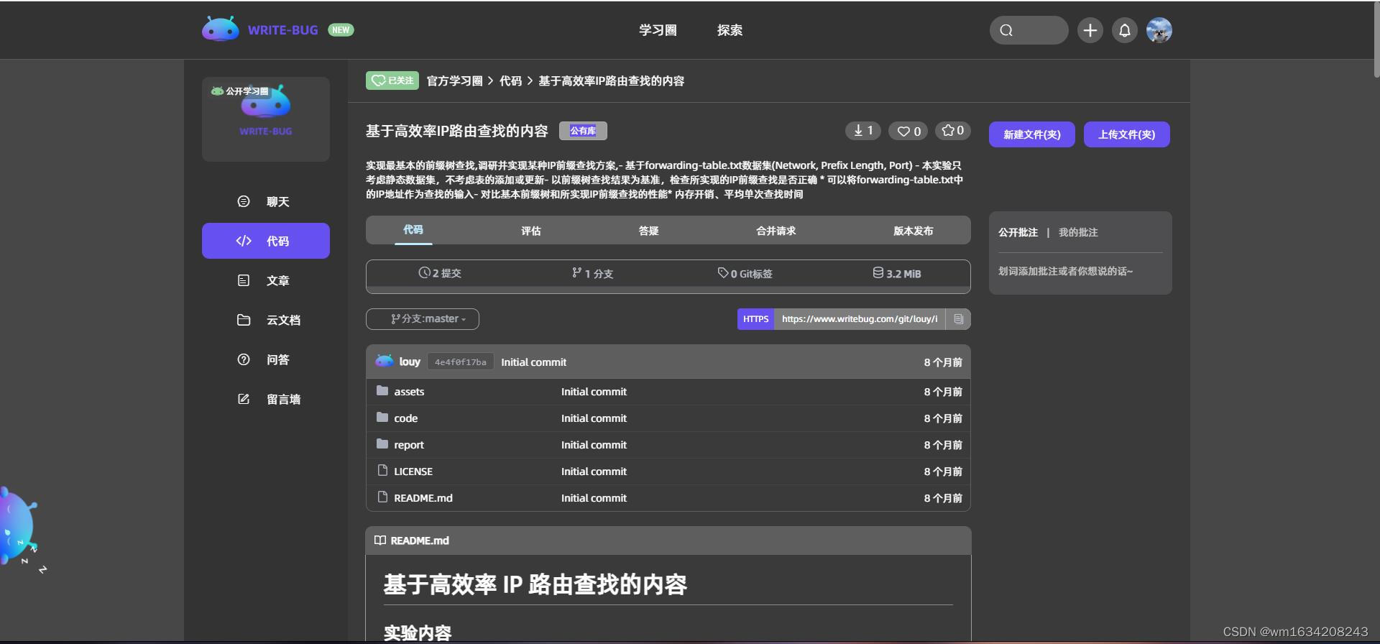Screen dimensions: 1380x644
Task: Click the NEW badge next to logo
Action: coord(341,29)
